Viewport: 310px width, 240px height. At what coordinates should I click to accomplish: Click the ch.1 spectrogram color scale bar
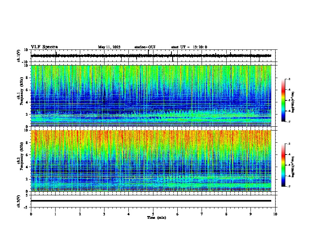[283, 100]
